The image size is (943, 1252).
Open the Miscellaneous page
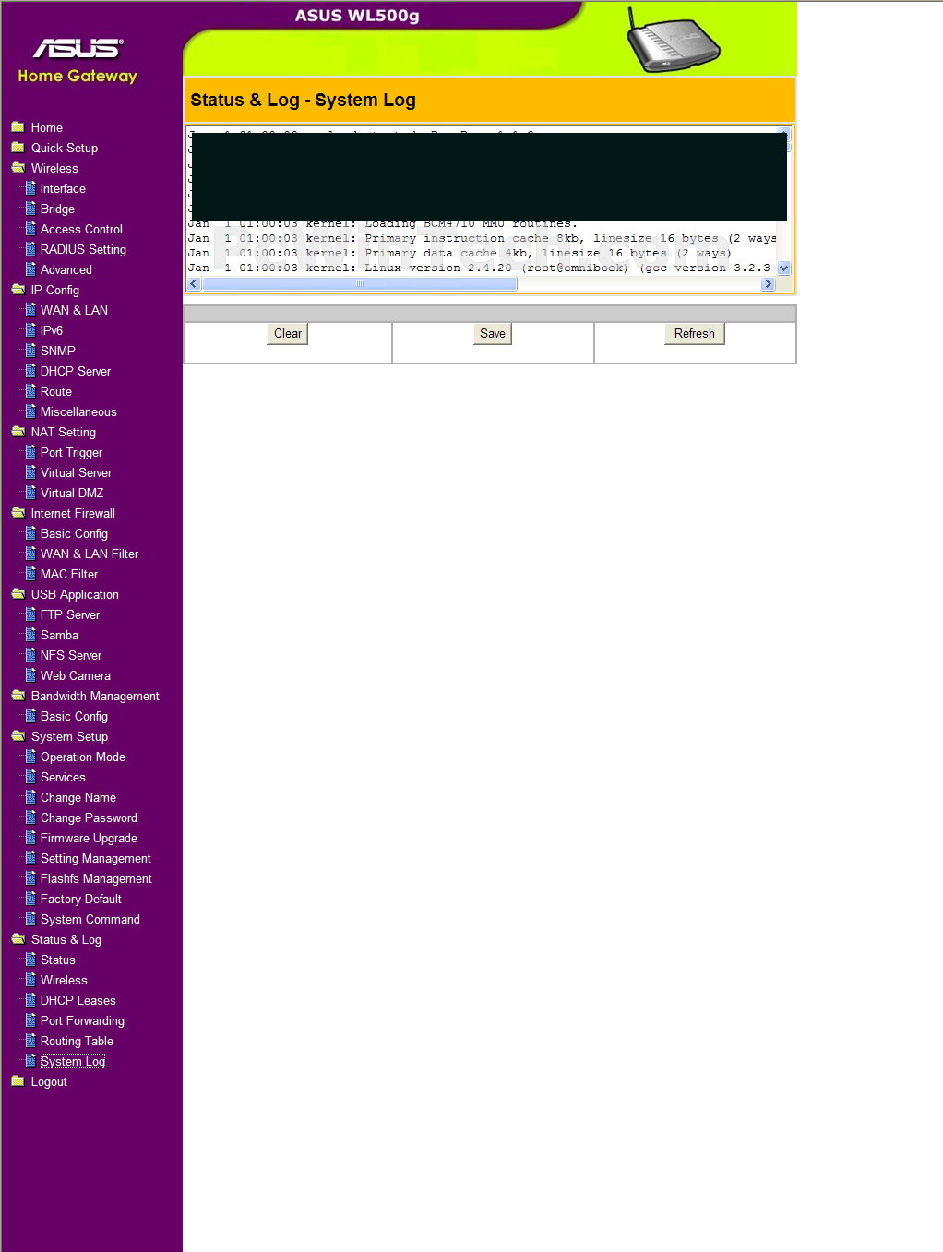[78, 411]
